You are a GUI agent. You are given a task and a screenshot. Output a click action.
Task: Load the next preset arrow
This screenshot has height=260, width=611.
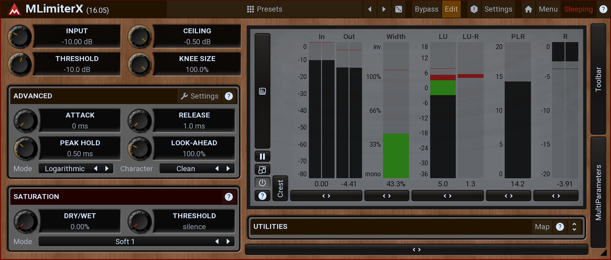coord(384,9)
